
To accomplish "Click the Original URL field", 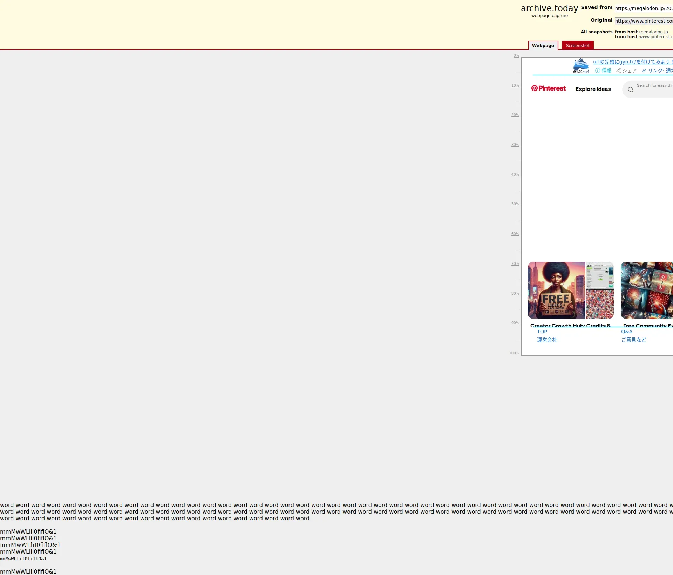I will pos(644,21).
